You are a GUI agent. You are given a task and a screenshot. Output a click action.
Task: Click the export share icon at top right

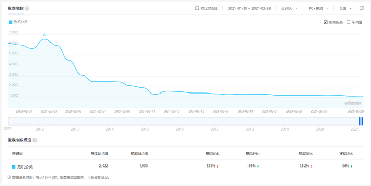click(362, 8)
